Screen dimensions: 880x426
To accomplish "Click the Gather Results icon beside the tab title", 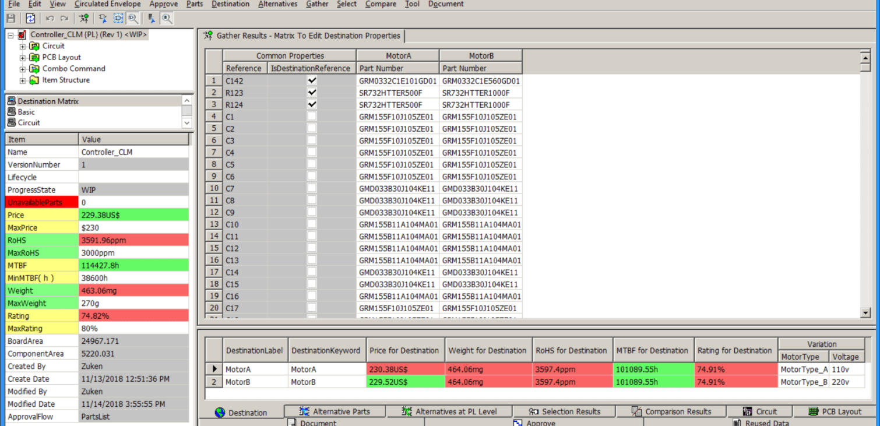I will point(207,36).
